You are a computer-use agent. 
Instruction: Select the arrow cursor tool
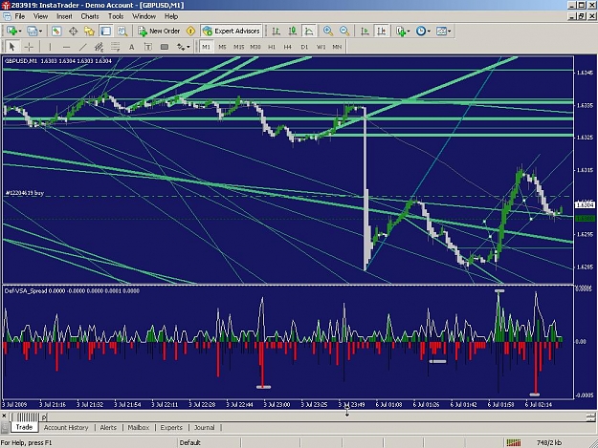(11, 47)
